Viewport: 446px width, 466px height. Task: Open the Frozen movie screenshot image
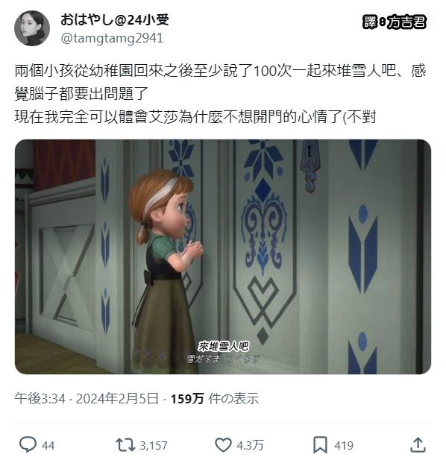point(223,256)
